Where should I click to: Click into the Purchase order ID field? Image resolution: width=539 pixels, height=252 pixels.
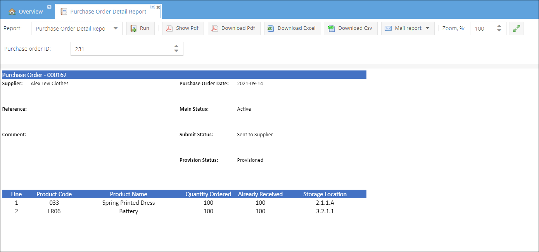point(120,49)
